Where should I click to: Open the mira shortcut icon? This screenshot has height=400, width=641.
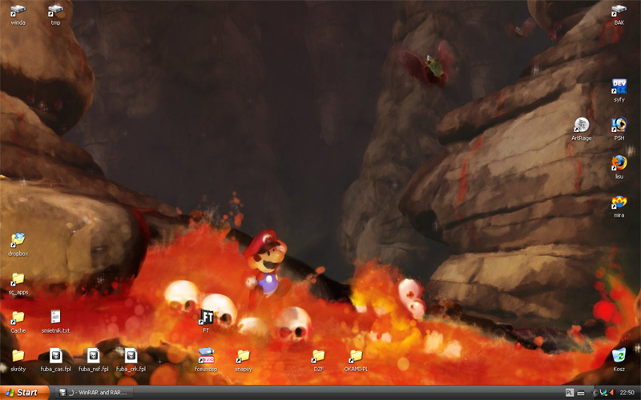coord(619,202)
